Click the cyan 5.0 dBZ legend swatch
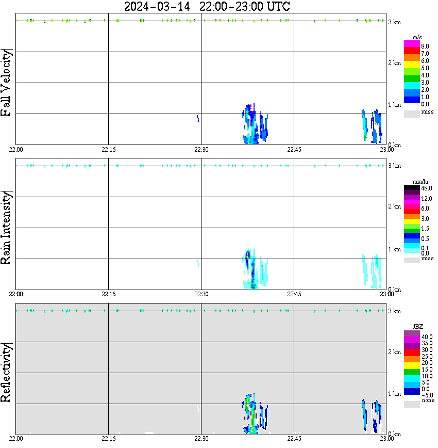The height and width of the screenshot is (448, 438). point(412,378)
